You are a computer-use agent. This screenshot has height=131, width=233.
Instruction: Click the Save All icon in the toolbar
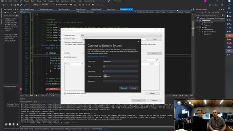tap(20, 5)
